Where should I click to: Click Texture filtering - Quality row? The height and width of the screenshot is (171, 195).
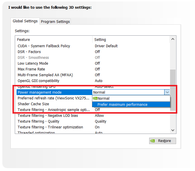tap(38, 121)
